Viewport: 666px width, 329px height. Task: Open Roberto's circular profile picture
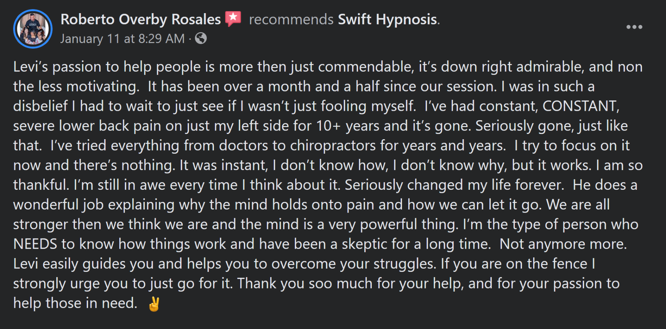[x=33, y=29]
